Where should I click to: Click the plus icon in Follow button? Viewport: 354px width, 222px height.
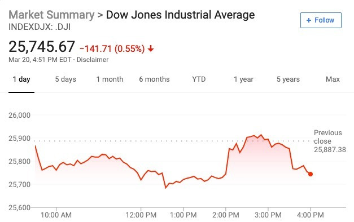click(x=309, y=20)
